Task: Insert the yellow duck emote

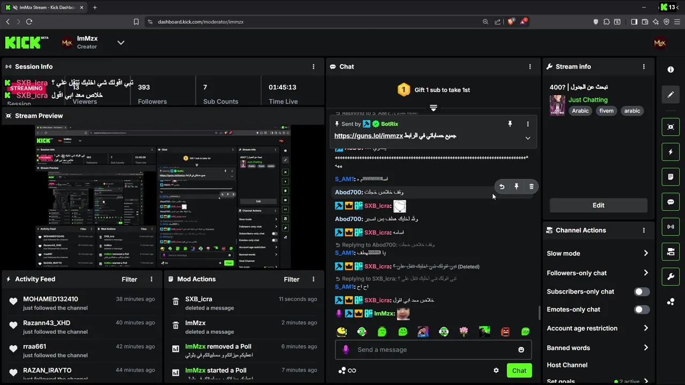Action: pos(341,332)
